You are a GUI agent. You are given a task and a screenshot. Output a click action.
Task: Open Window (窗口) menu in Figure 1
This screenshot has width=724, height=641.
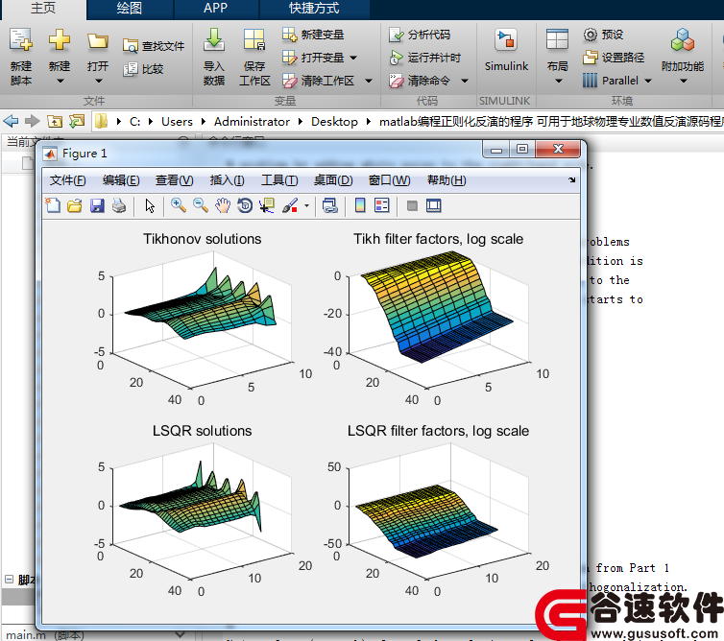389,180
